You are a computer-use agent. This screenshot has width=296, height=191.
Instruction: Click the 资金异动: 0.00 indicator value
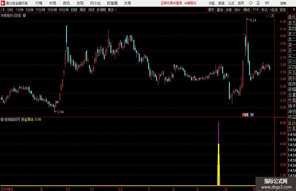[x=31, y=119]
